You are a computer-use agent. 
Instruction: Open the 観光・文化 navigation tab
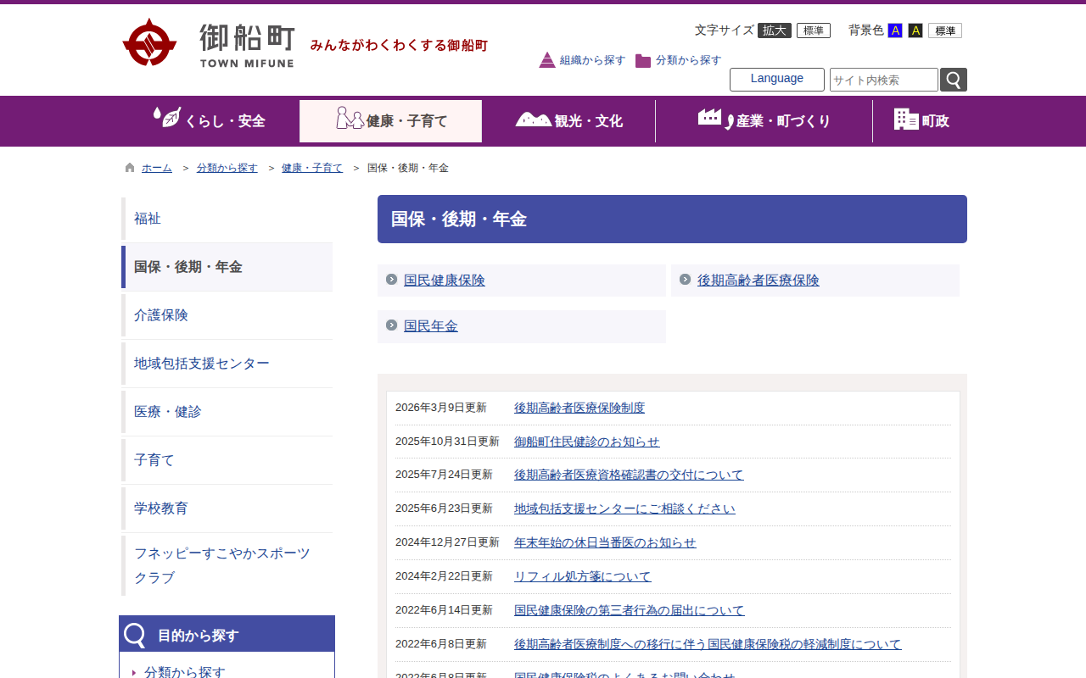tap(568, 121)
